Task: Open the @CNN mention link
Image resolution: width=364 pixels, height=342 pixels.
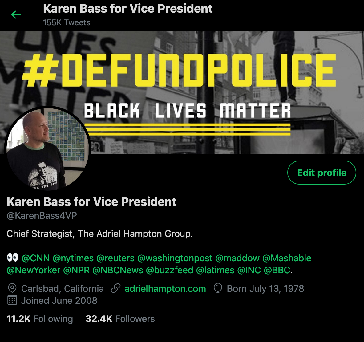Action: coord(36,258)
